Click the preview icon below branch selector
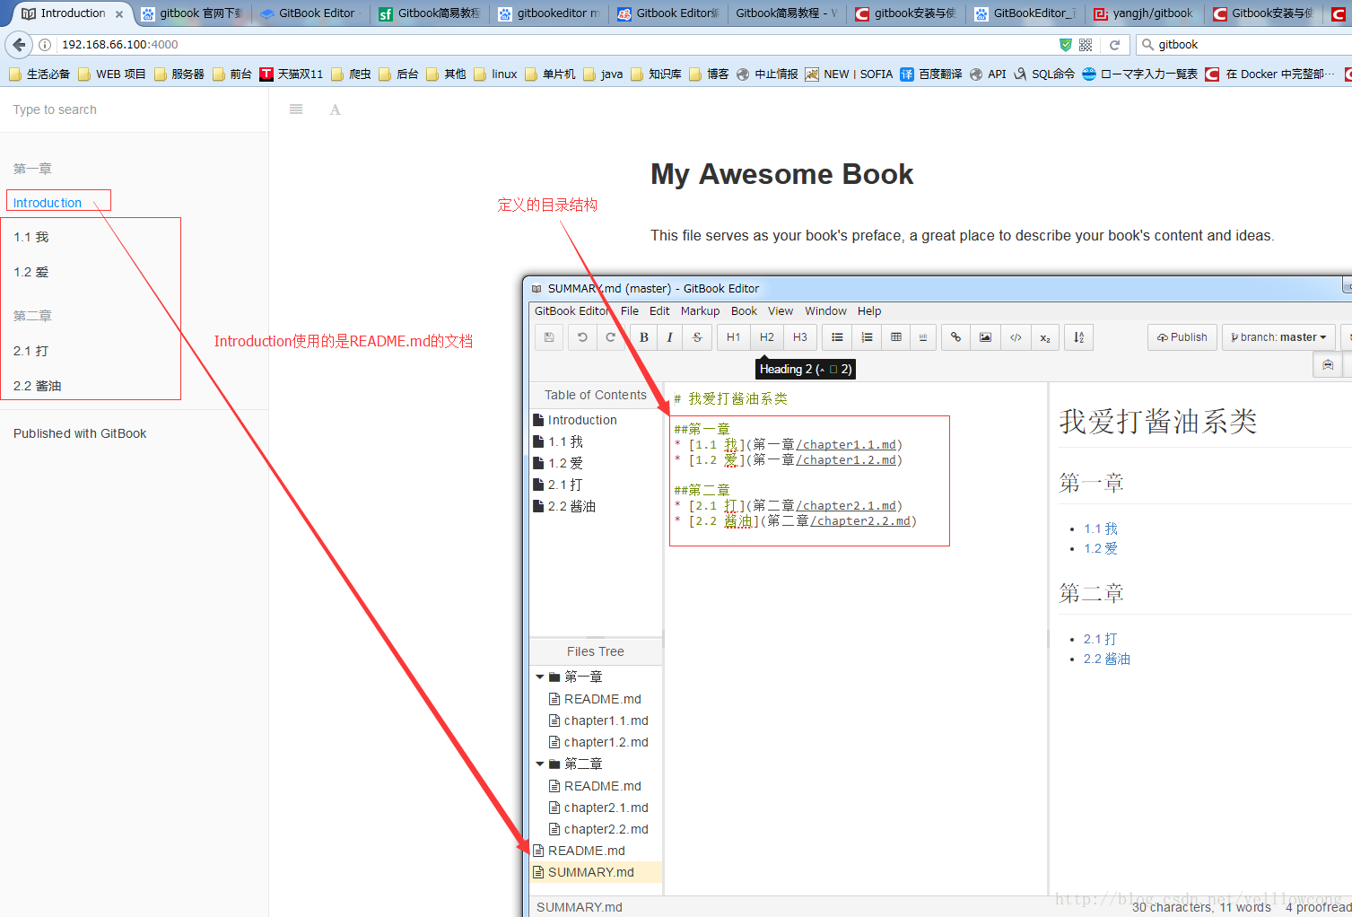This screenshot has width=1352, height=917. 1328,365
